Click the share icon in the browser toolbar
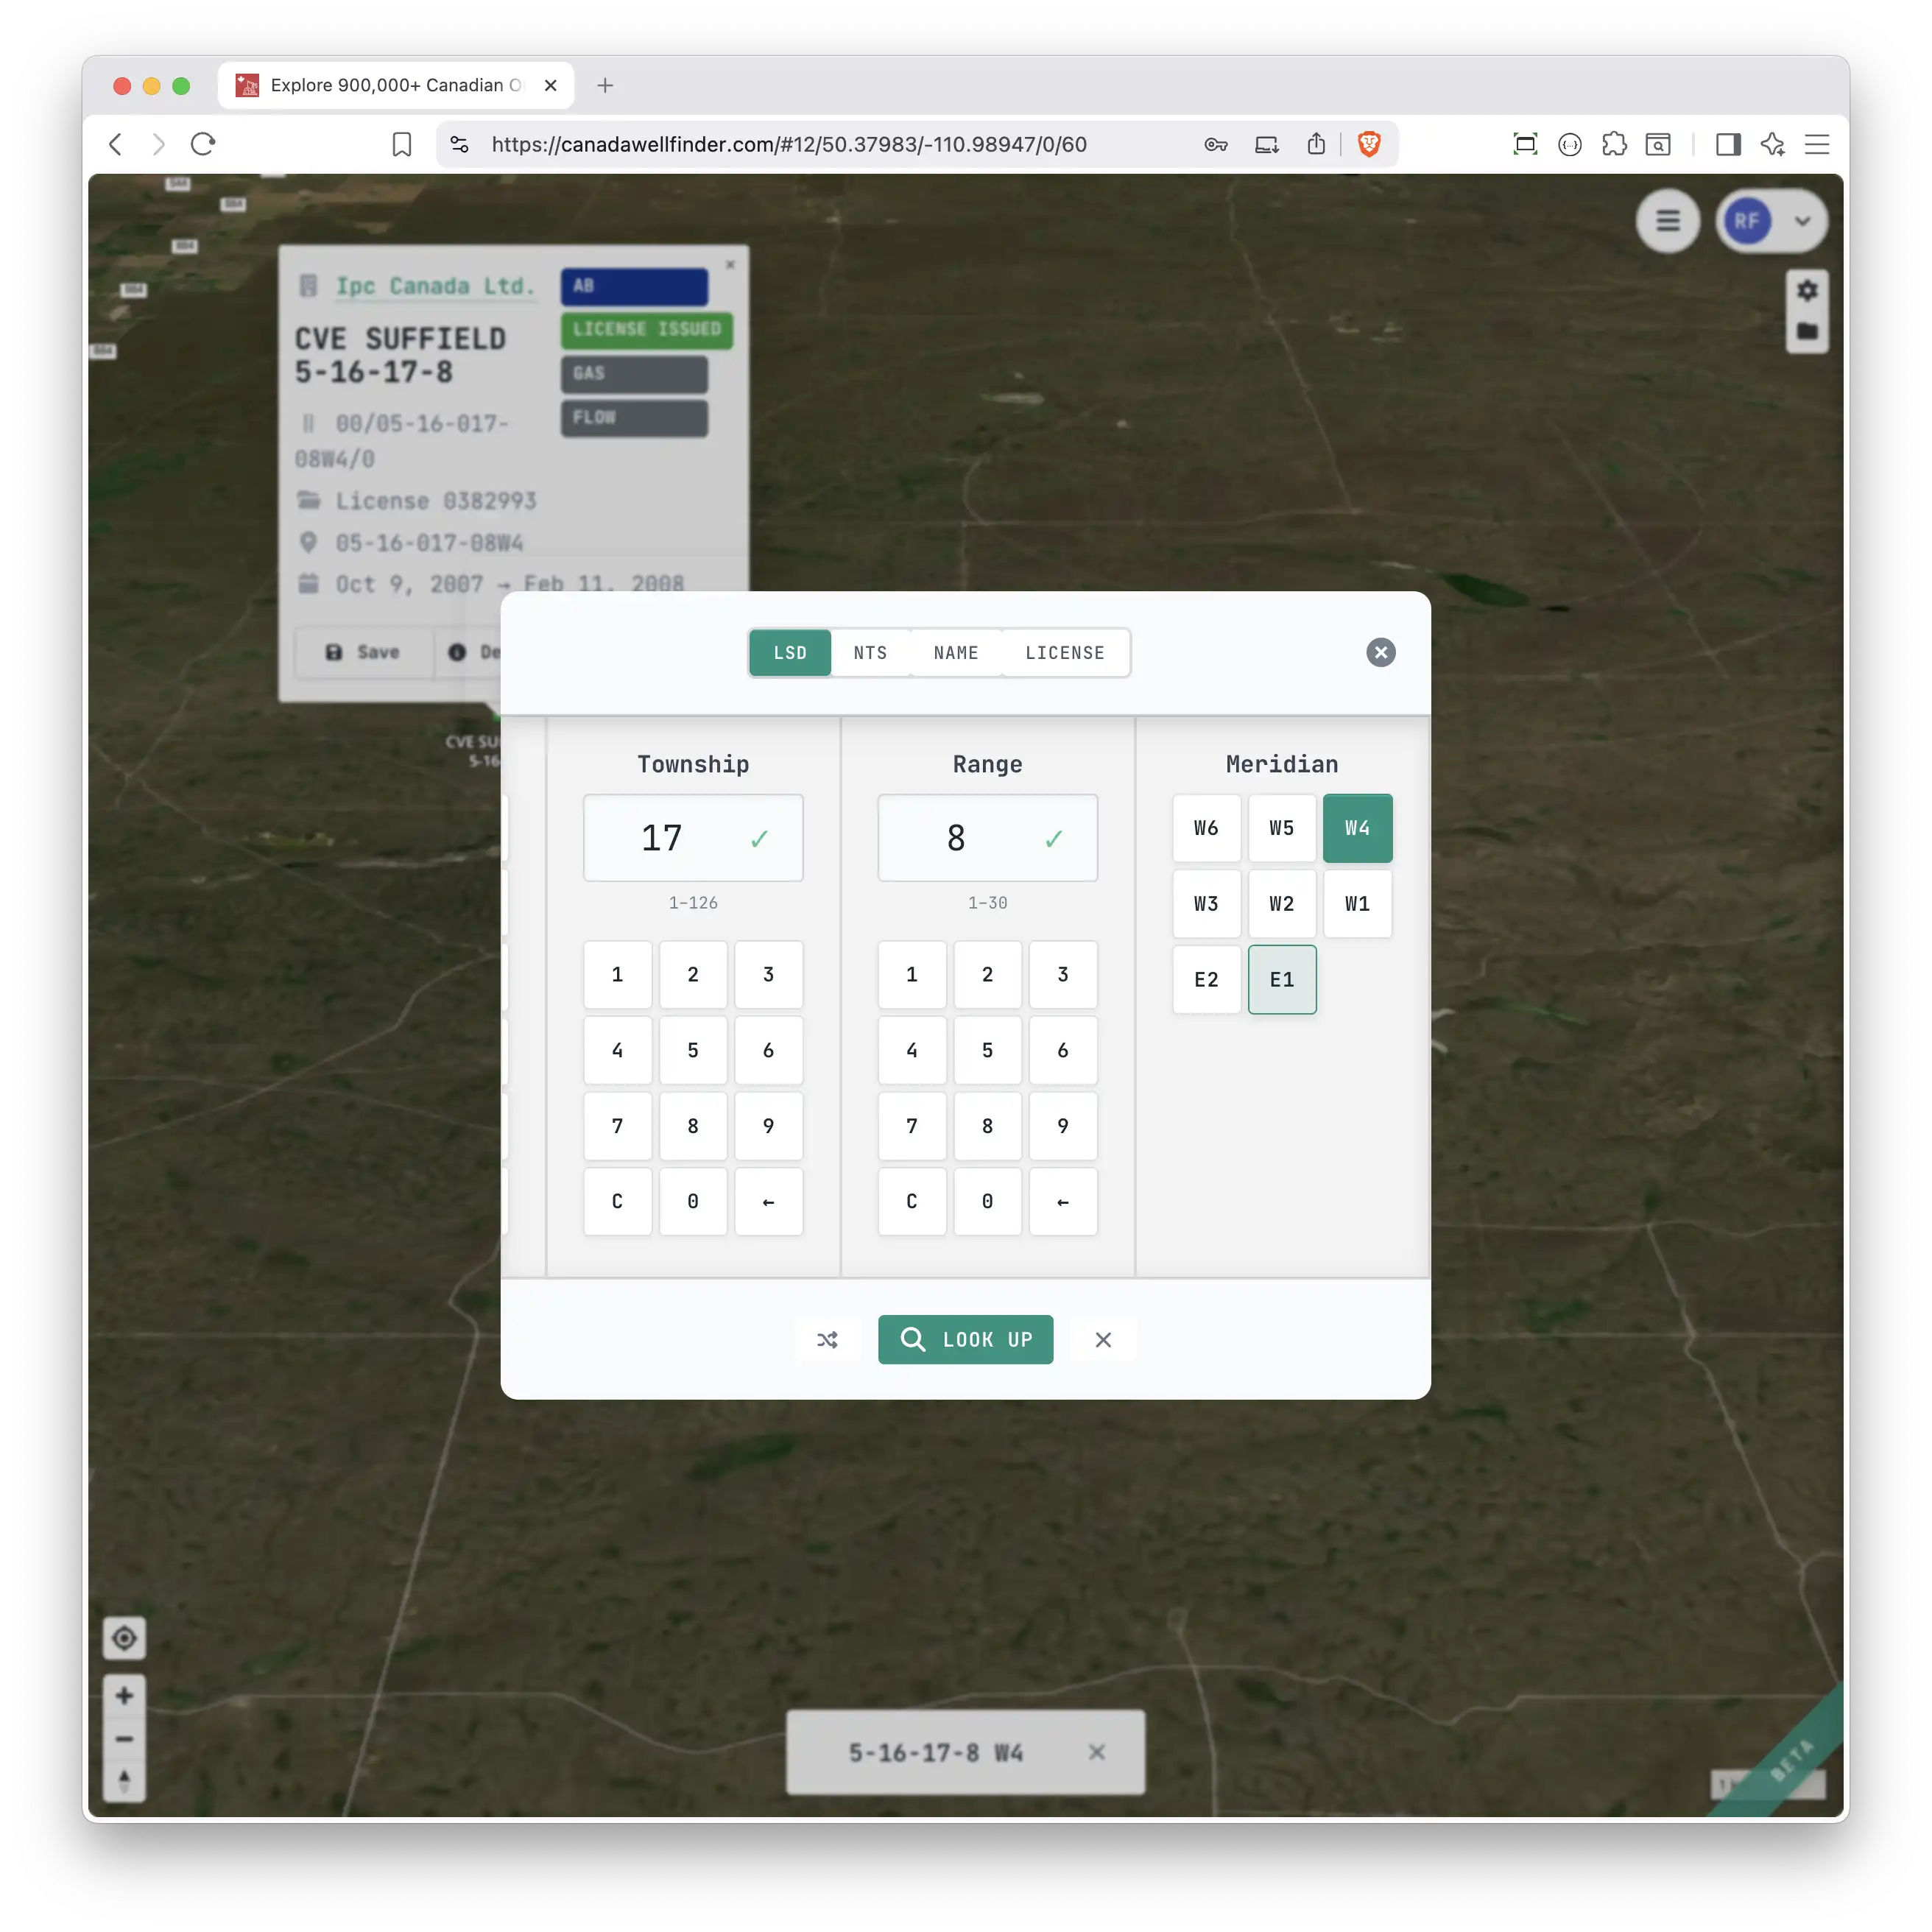This screenshot has width=1932, height=1932. (1316, 144)
